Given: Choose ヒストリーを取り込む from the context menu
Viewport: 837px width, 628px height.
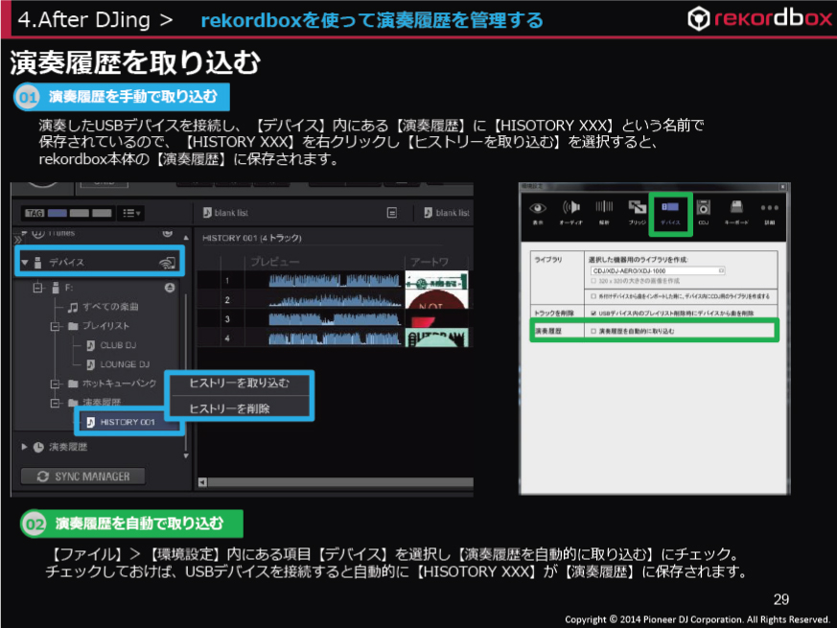Looking at the screenshot, I should [x=240, y=383].
